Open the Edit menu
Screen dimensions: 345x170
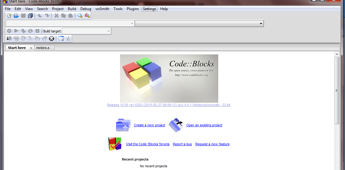click(x=18, y=9)
